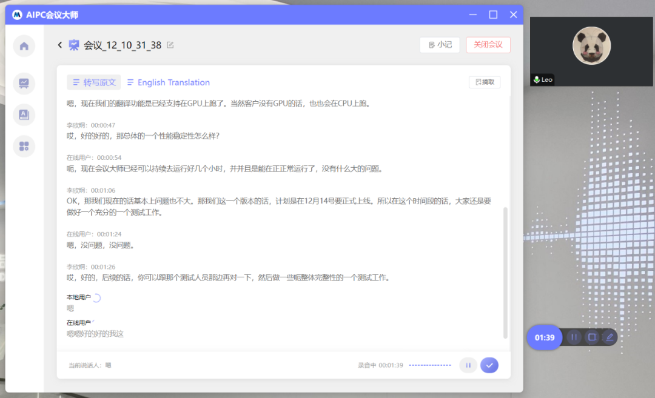This screenshot has width=655, height=398.
Task: Open the Home sidebar icon
Action: 24,46
